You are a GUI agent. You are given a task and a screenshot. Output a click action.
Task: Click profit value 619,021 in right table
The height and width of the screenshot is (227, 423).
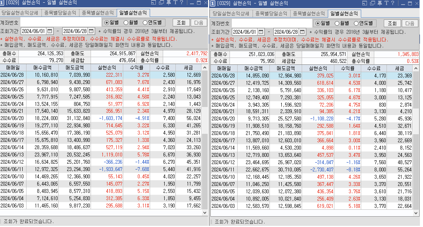pos(325,206)
